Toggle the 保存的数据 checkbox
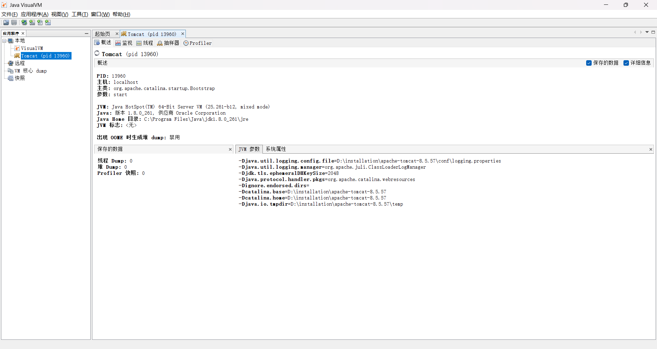The height and width of the screenshot is (349, 657). click(589, 63)
